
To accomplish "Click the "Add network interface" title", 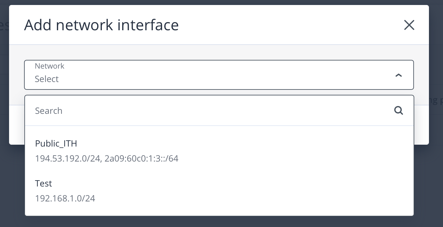I will [101, 25].
